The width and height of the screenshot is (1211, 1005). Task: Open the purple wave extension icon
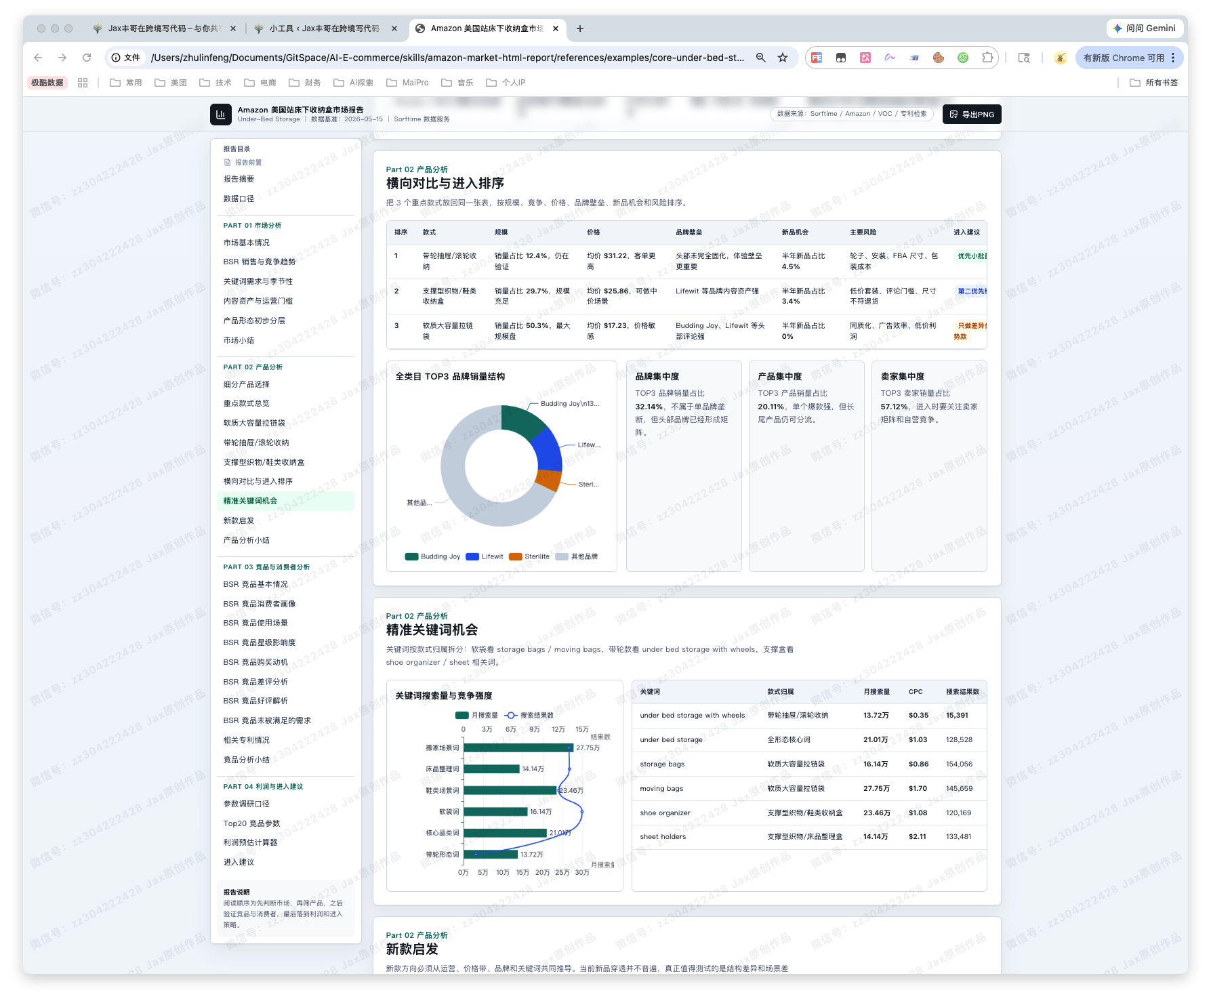[890, 58]
